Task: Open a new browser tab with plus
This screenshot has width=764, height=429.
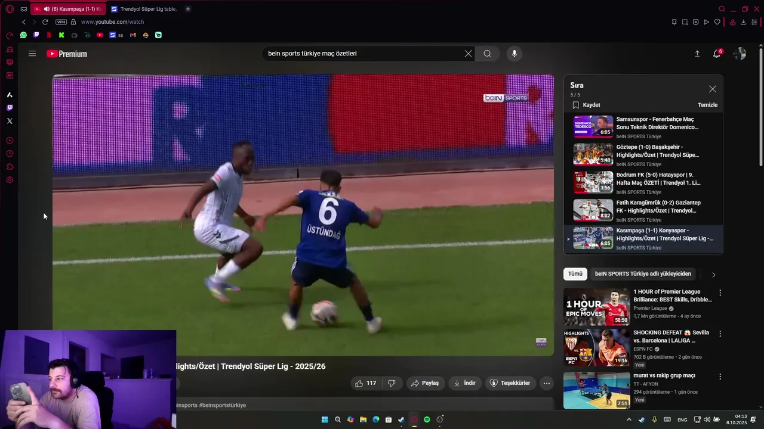Action: tap(187, 9)
